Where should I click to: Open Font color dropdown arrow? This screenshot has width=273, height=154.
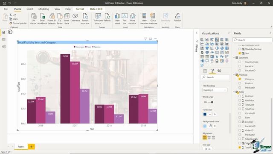pyautogui.click(x=210, y=114)
